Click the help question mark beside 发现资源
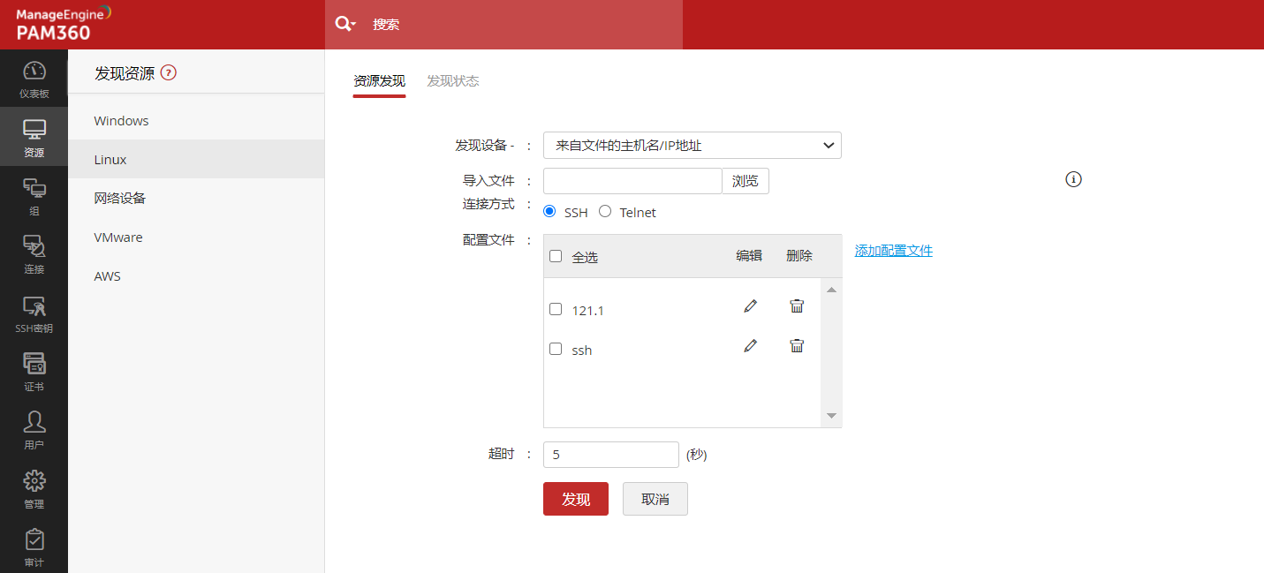The width and height of the screenshot is (1264, 573). (x=169, y=73)
